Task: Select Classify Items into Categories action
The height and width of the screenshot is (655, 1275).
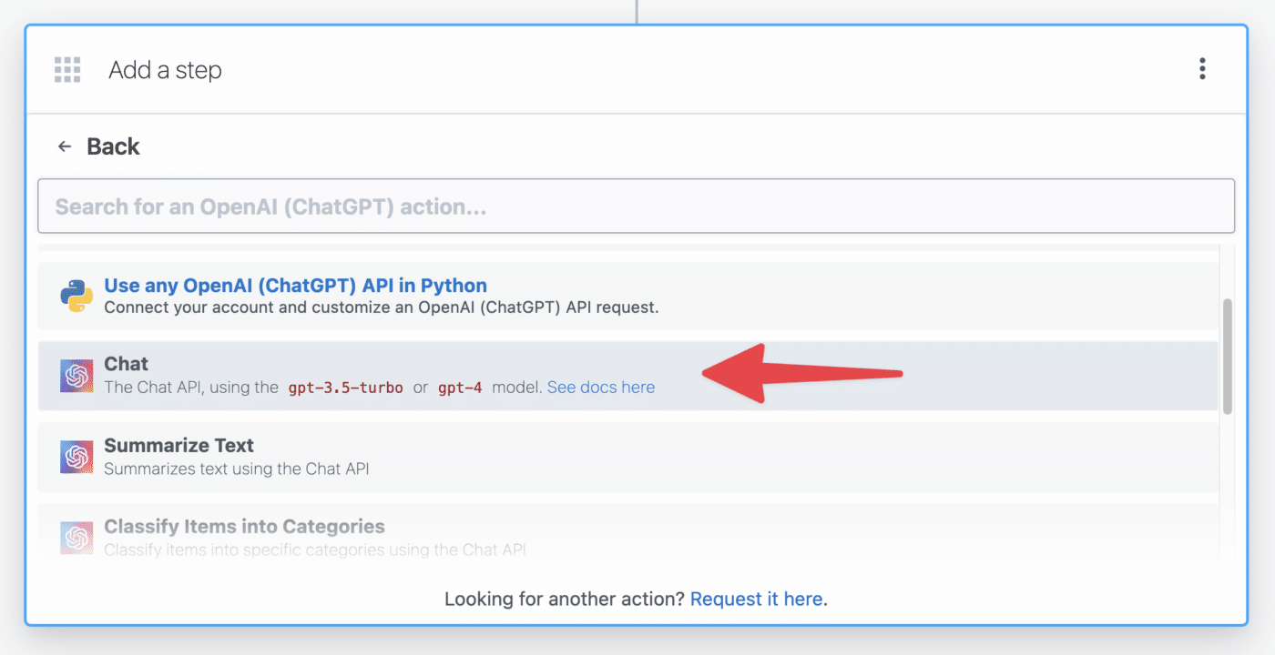Action: [628, 532]
